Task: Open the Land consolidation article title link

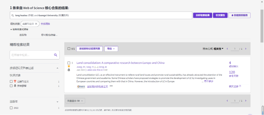Action: [120, 63]
